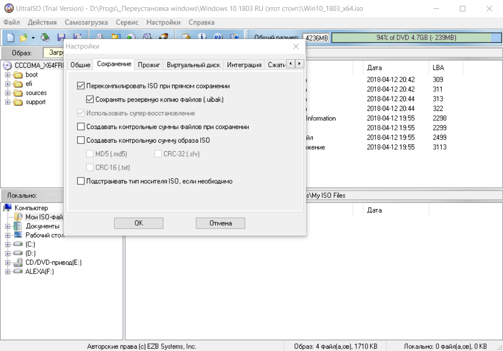Screen dimensions: 503x351
Task: Tick the CRC-32 (.sfv) checkbox
Action: [x=158, y=153]
